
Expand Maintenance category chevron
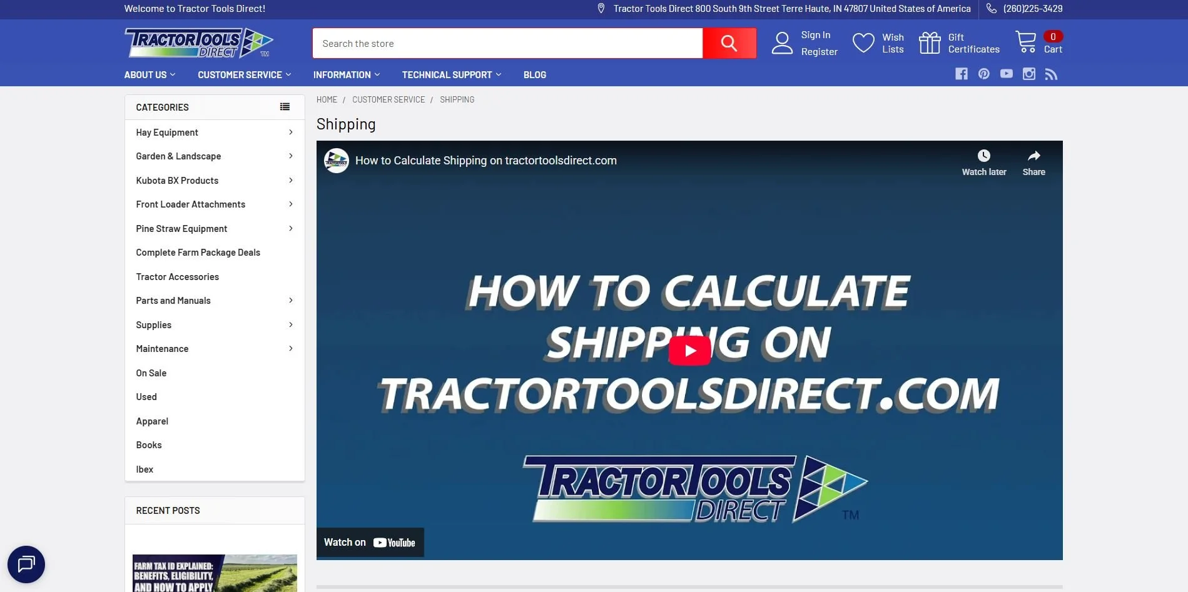coord(291,349)
